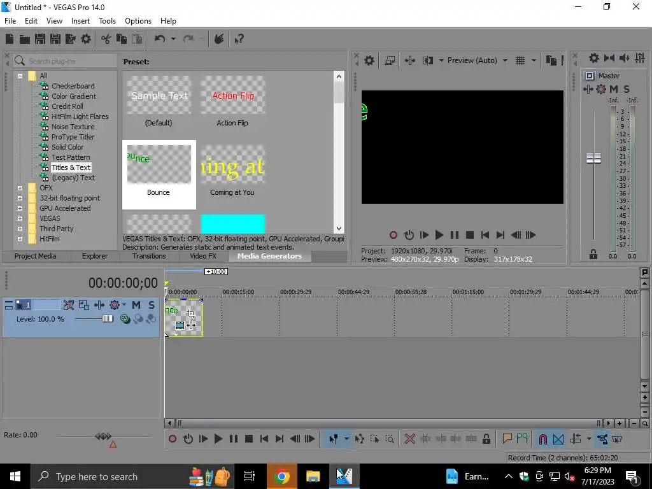Mute the Master bus with M

coord(614,89)
